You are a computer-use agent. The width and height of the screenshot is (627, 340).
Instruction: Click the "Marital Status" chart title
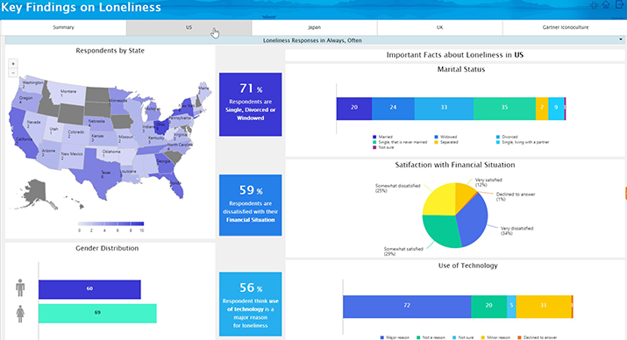point(461,69)
